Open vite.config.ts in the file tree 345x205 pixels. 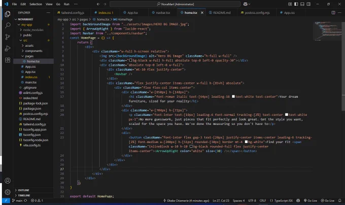[31, 145]
